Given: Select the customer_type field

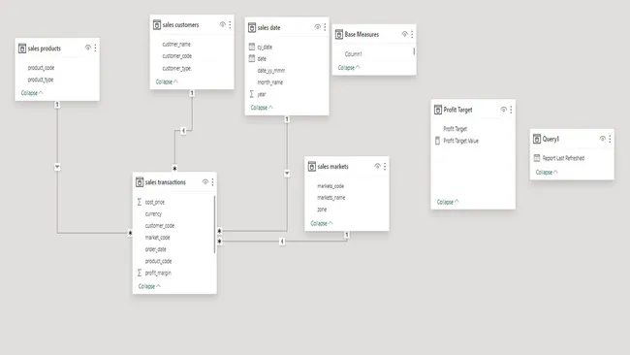Looking at the screenshot, I should pos(176,68).
